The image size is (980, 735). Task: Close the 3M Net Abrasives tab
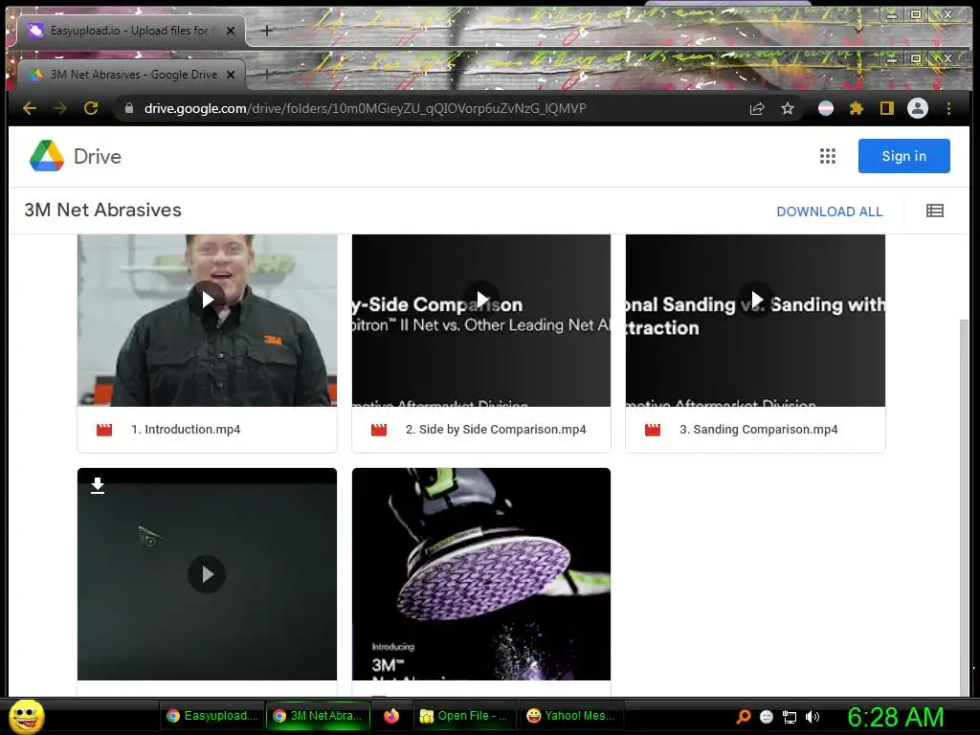click(231, 75)
